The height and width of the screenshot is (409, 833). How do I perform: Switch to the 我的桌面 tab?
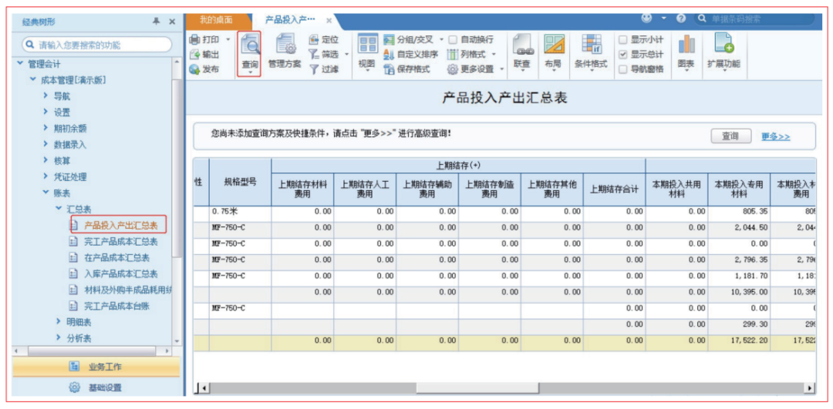(x=216, y=19)
